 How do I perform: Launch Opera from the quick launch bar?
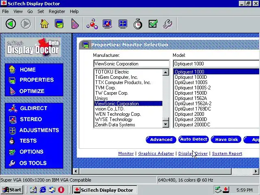click(61, 190)
